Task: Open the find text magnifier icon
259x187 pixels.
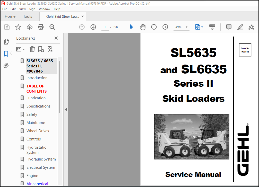Action: (52, 27)
